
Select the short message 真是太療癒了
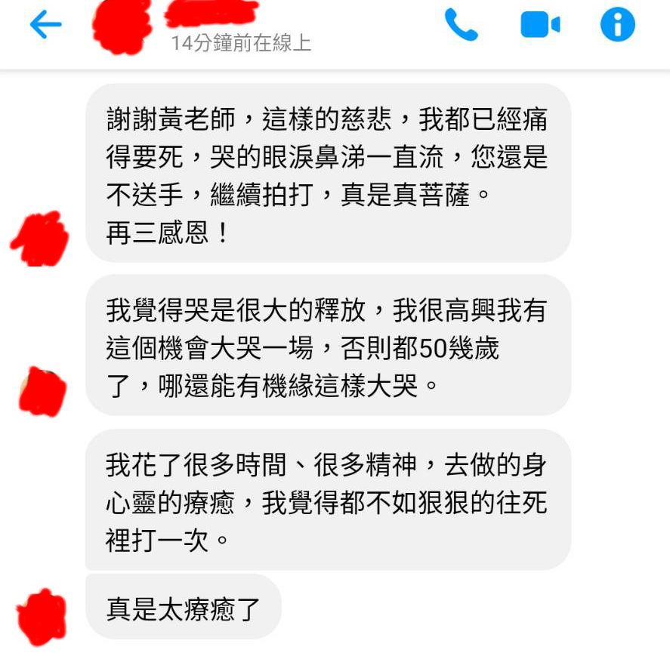[184, 606]
